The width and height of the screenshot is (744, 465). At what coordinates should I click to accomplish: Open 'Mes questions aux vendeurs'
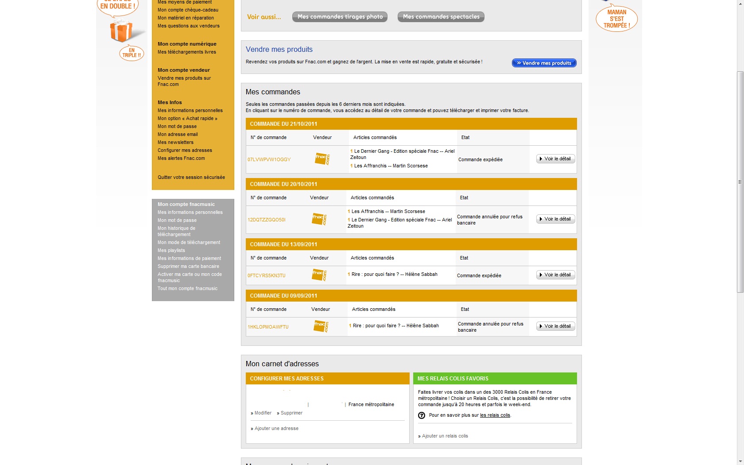189,26
